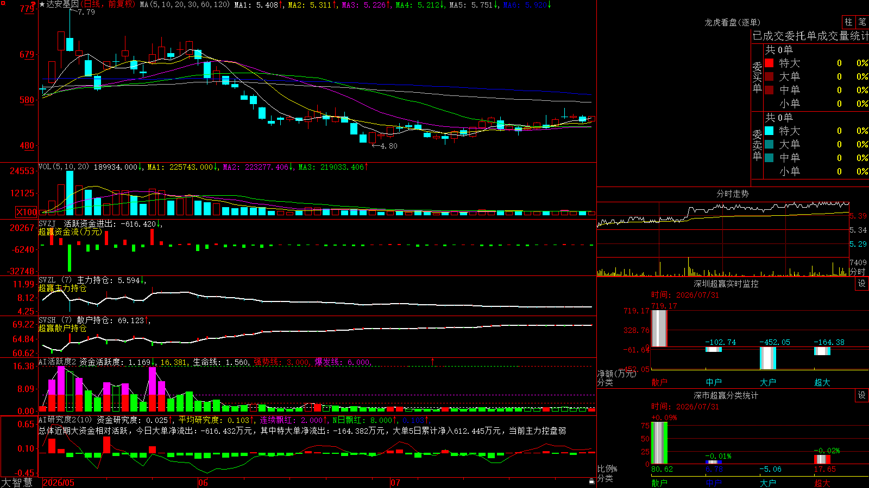Click the 达安基因 stock name
The image size is (869, 488).
point(62,4)
